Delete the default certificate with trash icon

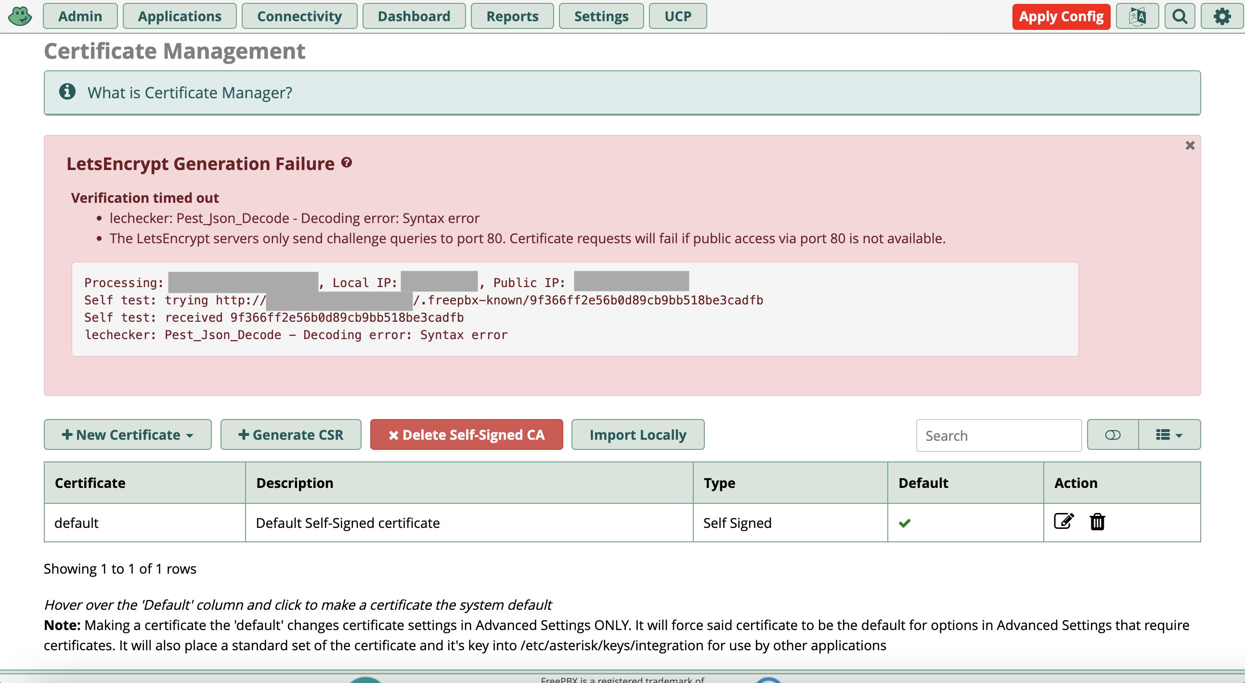click(1097, 522)
